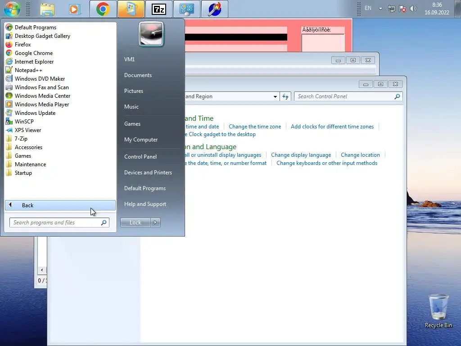Open the Windows Start orb
This screenshot has height=346, width=461.
click(12, 9)
